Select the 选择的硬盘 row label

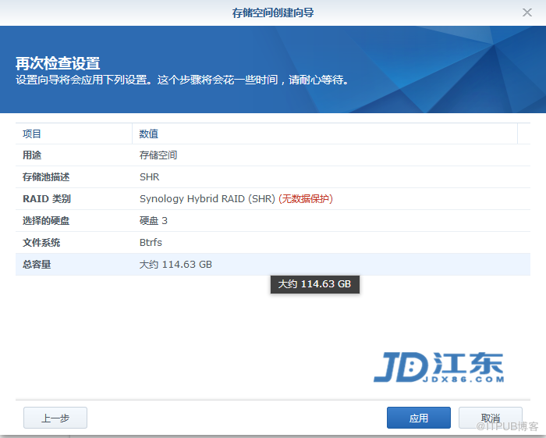coord(46,221)
